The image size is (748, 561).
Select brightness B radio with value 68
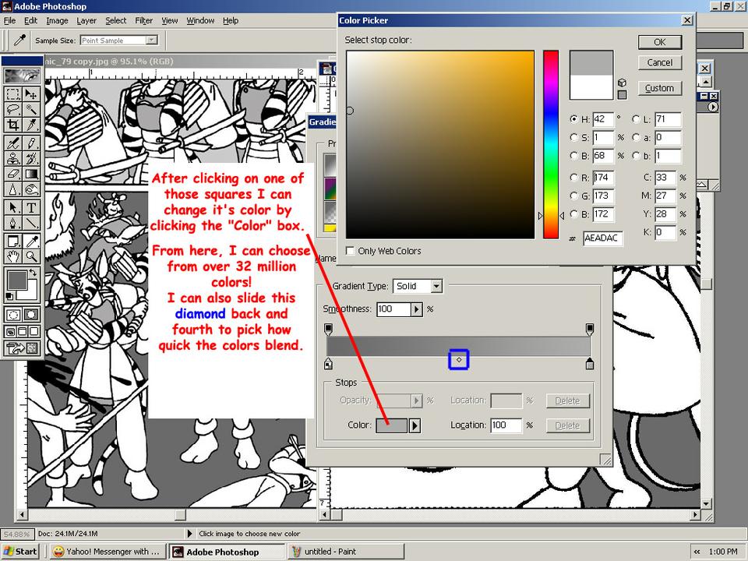574,156
